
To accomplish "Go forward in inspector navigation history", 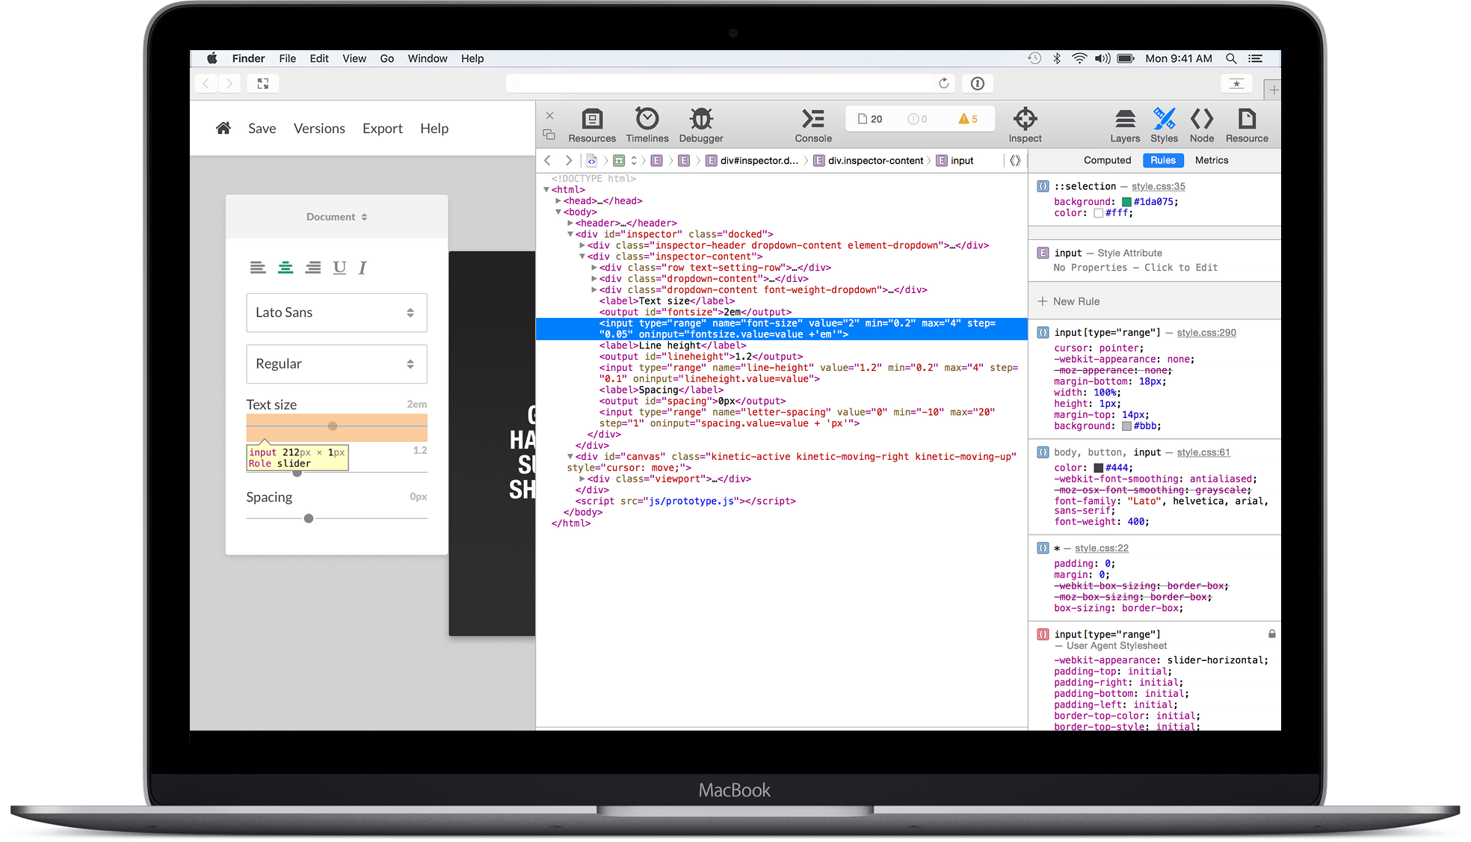I will pyautogui.click(x=569, y=160).
